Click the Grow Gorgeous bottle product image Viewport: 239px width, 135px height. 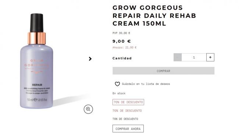pyautogui.click(x=36, y=61)
